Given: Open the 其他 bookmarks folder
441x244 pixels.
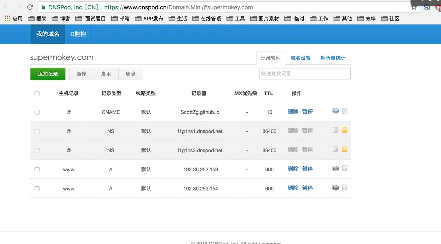Looking at the screenshot, I should (x=343, y=19).
